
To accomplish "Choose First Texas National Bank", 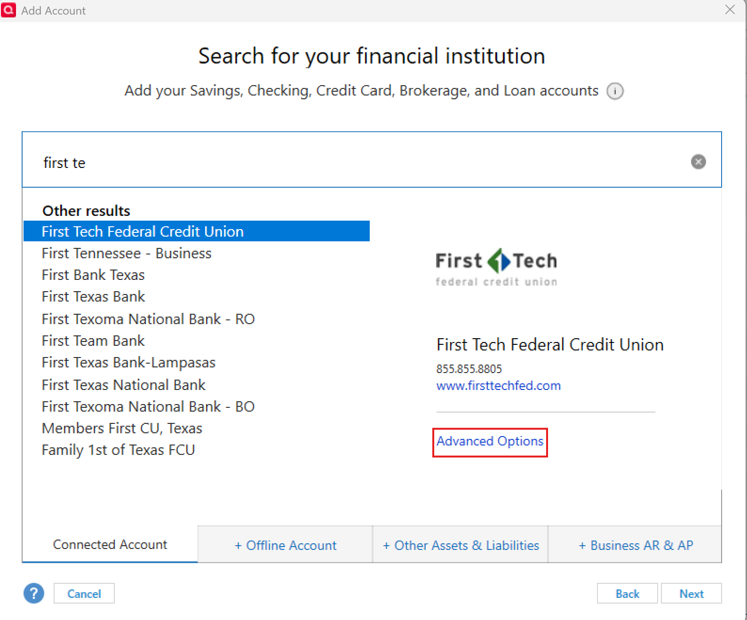I will point(123,385).
